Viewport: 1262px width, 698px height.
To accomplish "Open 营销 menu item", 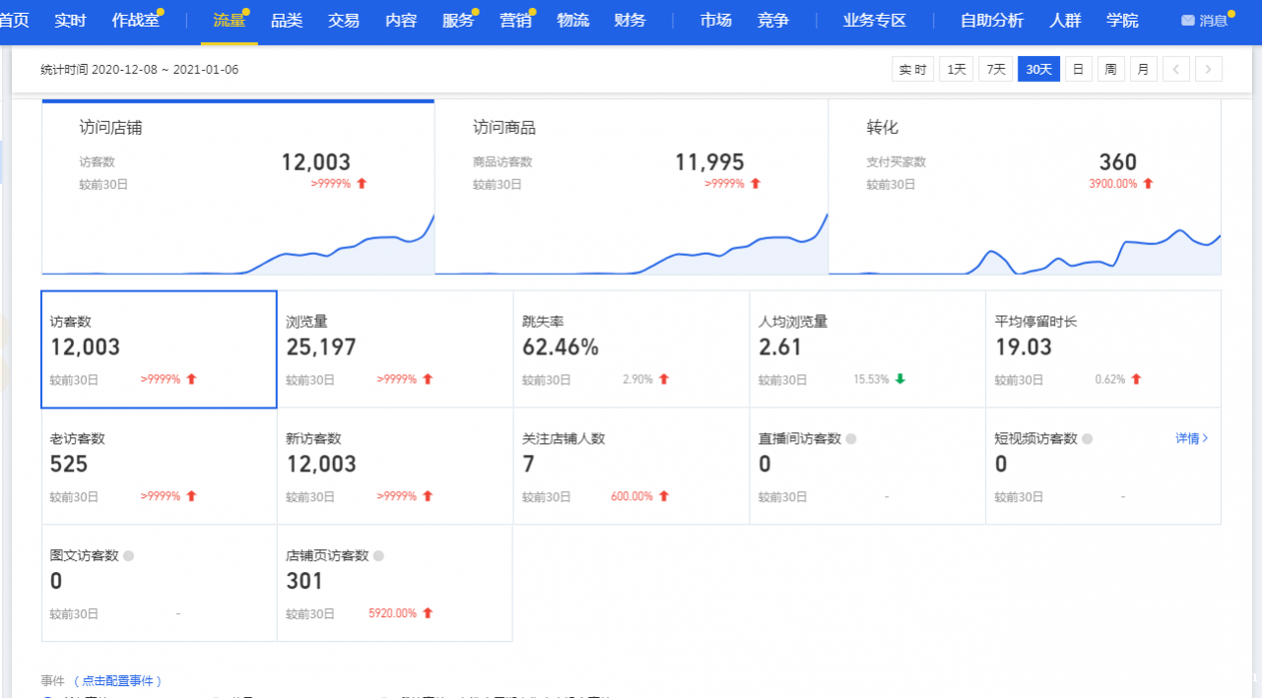I will [515, 21].
